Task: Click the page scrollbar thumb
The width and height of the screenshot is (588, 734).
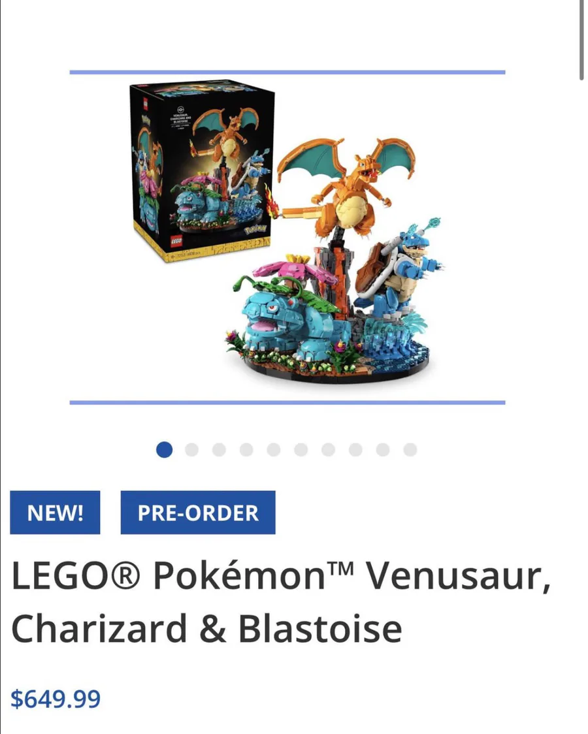Action: click(581, 40)
